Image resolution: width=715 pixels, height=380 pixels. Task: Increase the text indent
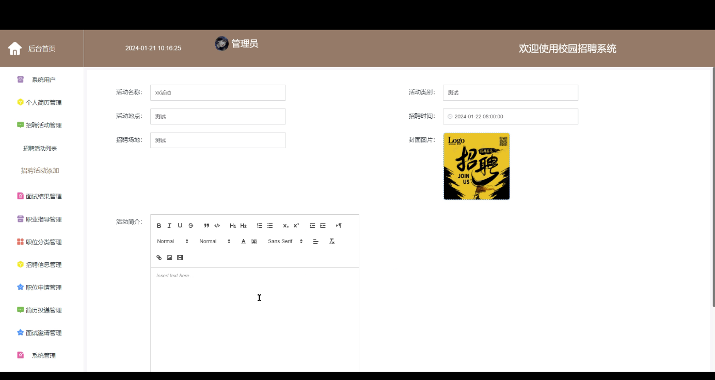[323, 226]
